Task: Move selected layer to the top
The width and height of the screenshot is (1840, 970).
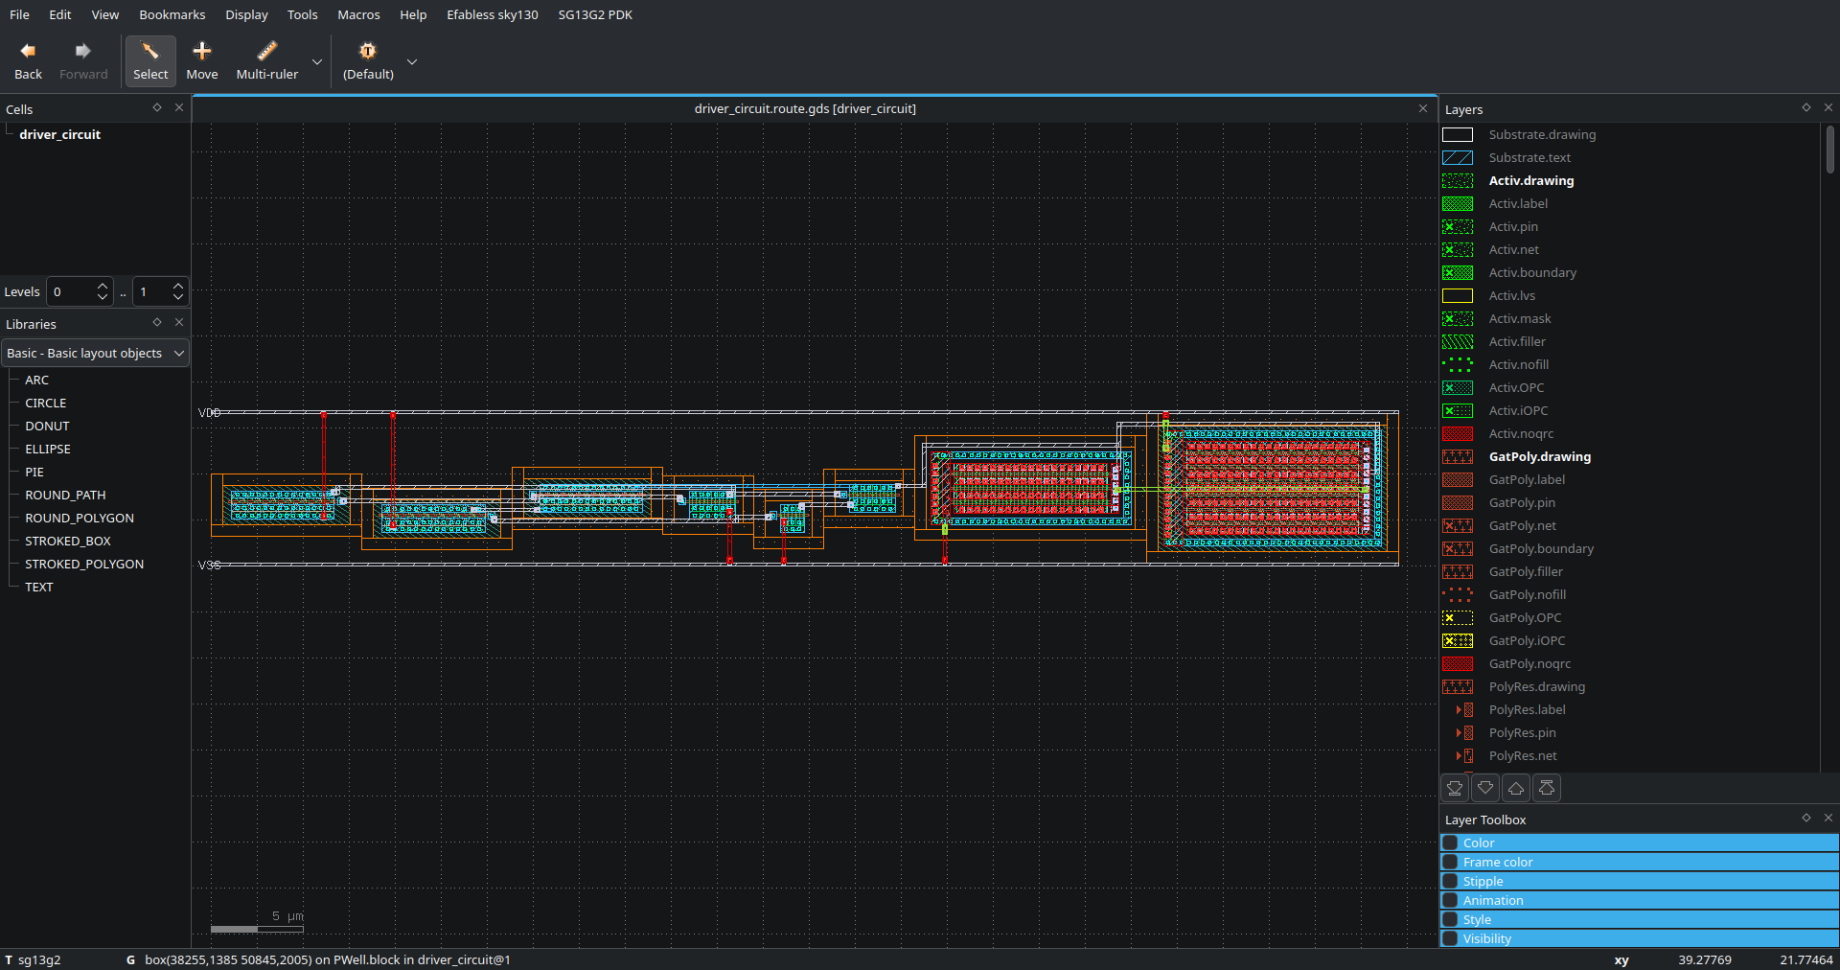Action: (x=1547, y=788)
